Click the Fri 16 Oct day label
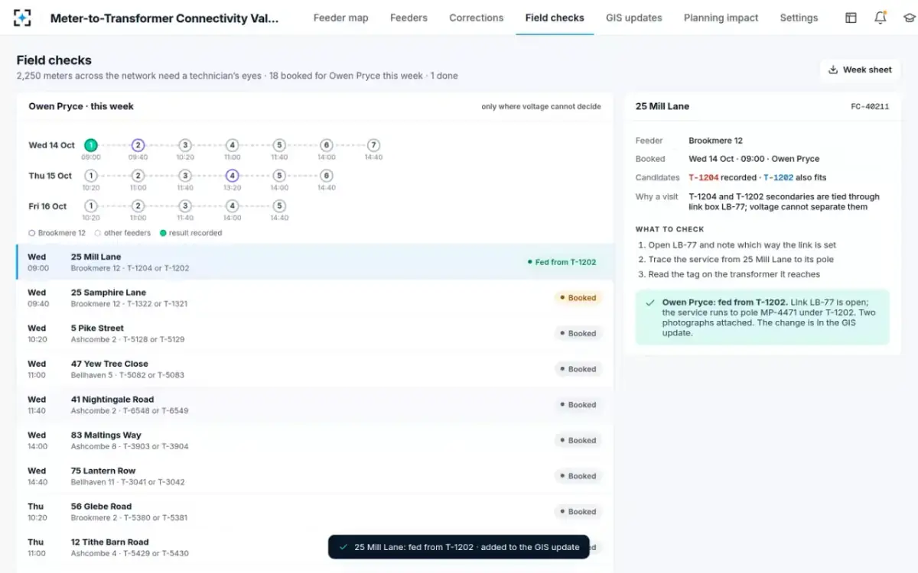Screen dimensions: 918x573 (47, 206)
